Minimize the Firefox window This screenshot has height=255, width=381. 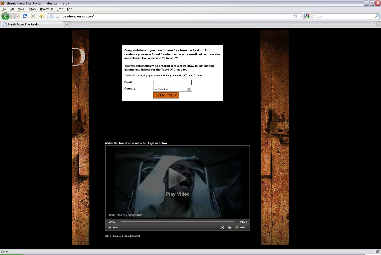coord(366,3)
